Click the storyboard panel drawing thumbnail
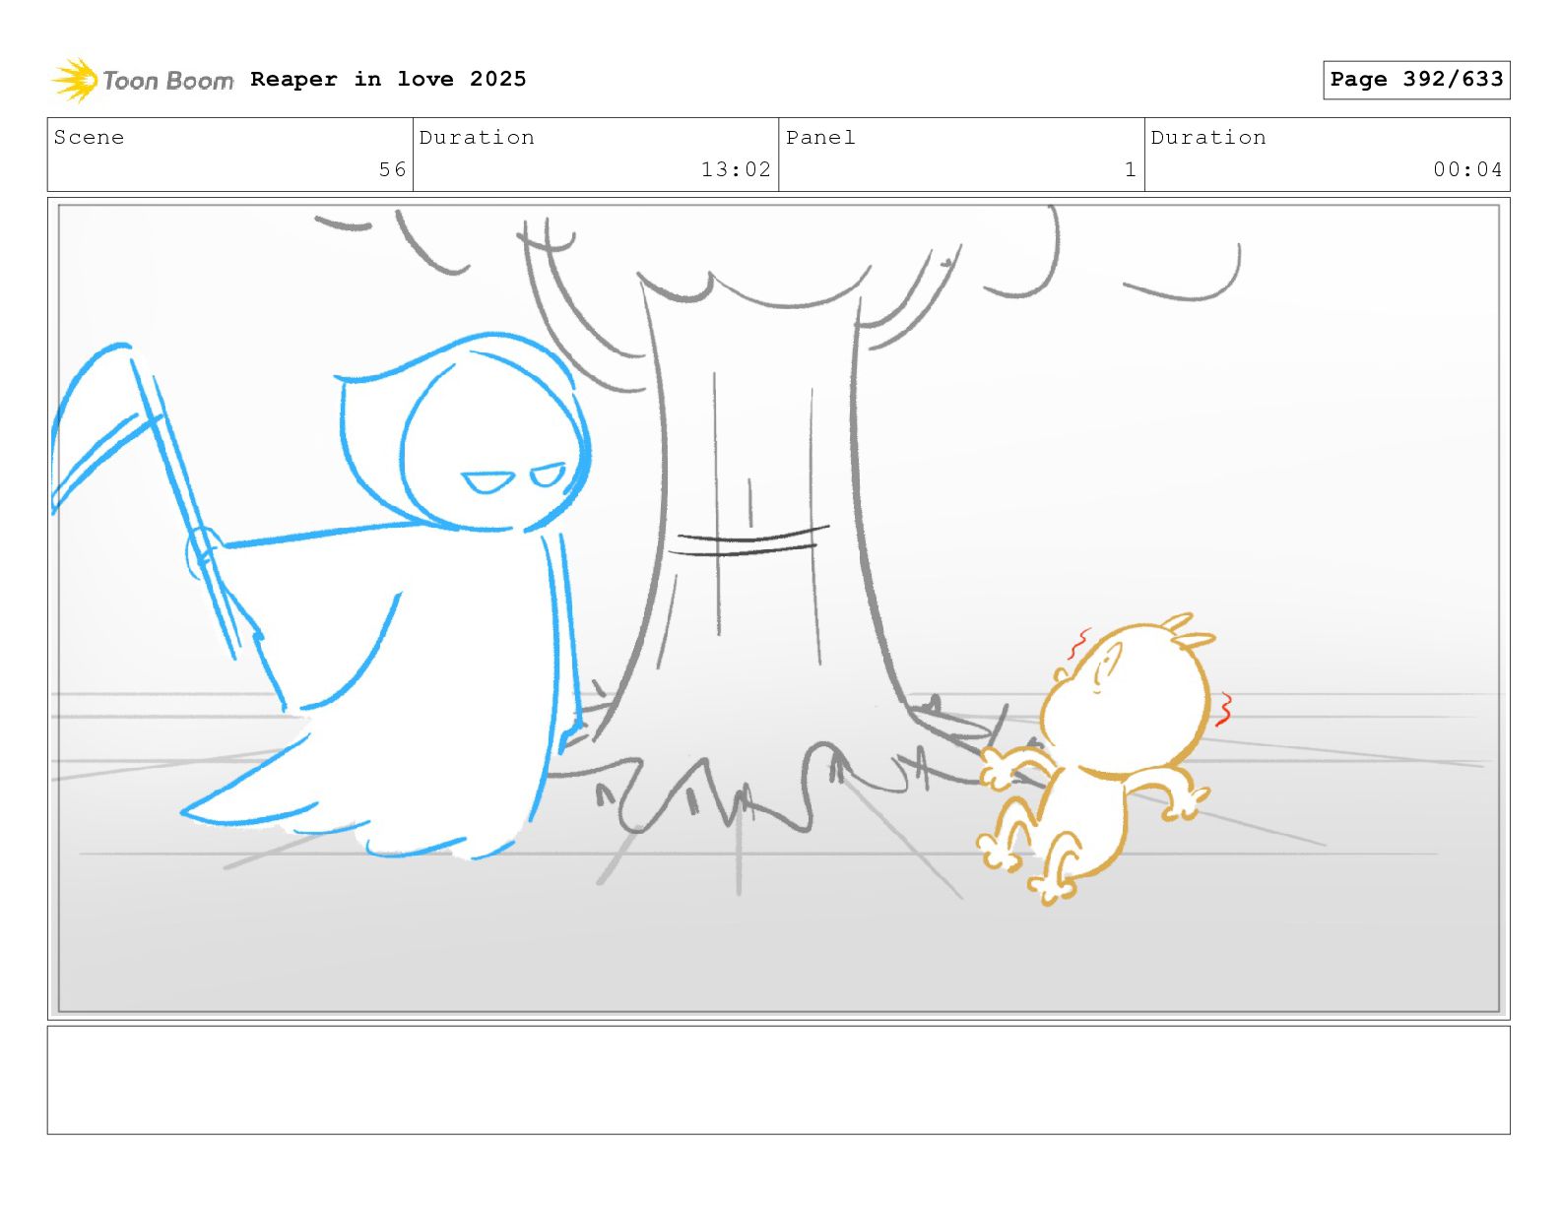The width and height of the screenshot is (1560, 1205). pos(779,608)
